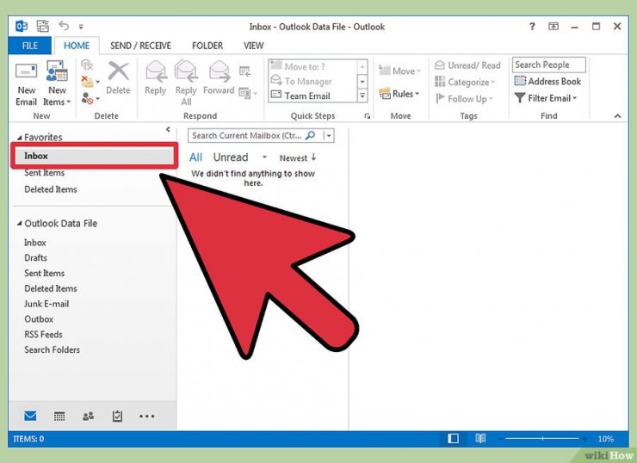Image resolution: width=637 pixels, height=463 pixels.
Task: Collapse the folder pane arrow
Action: point(168,130)
